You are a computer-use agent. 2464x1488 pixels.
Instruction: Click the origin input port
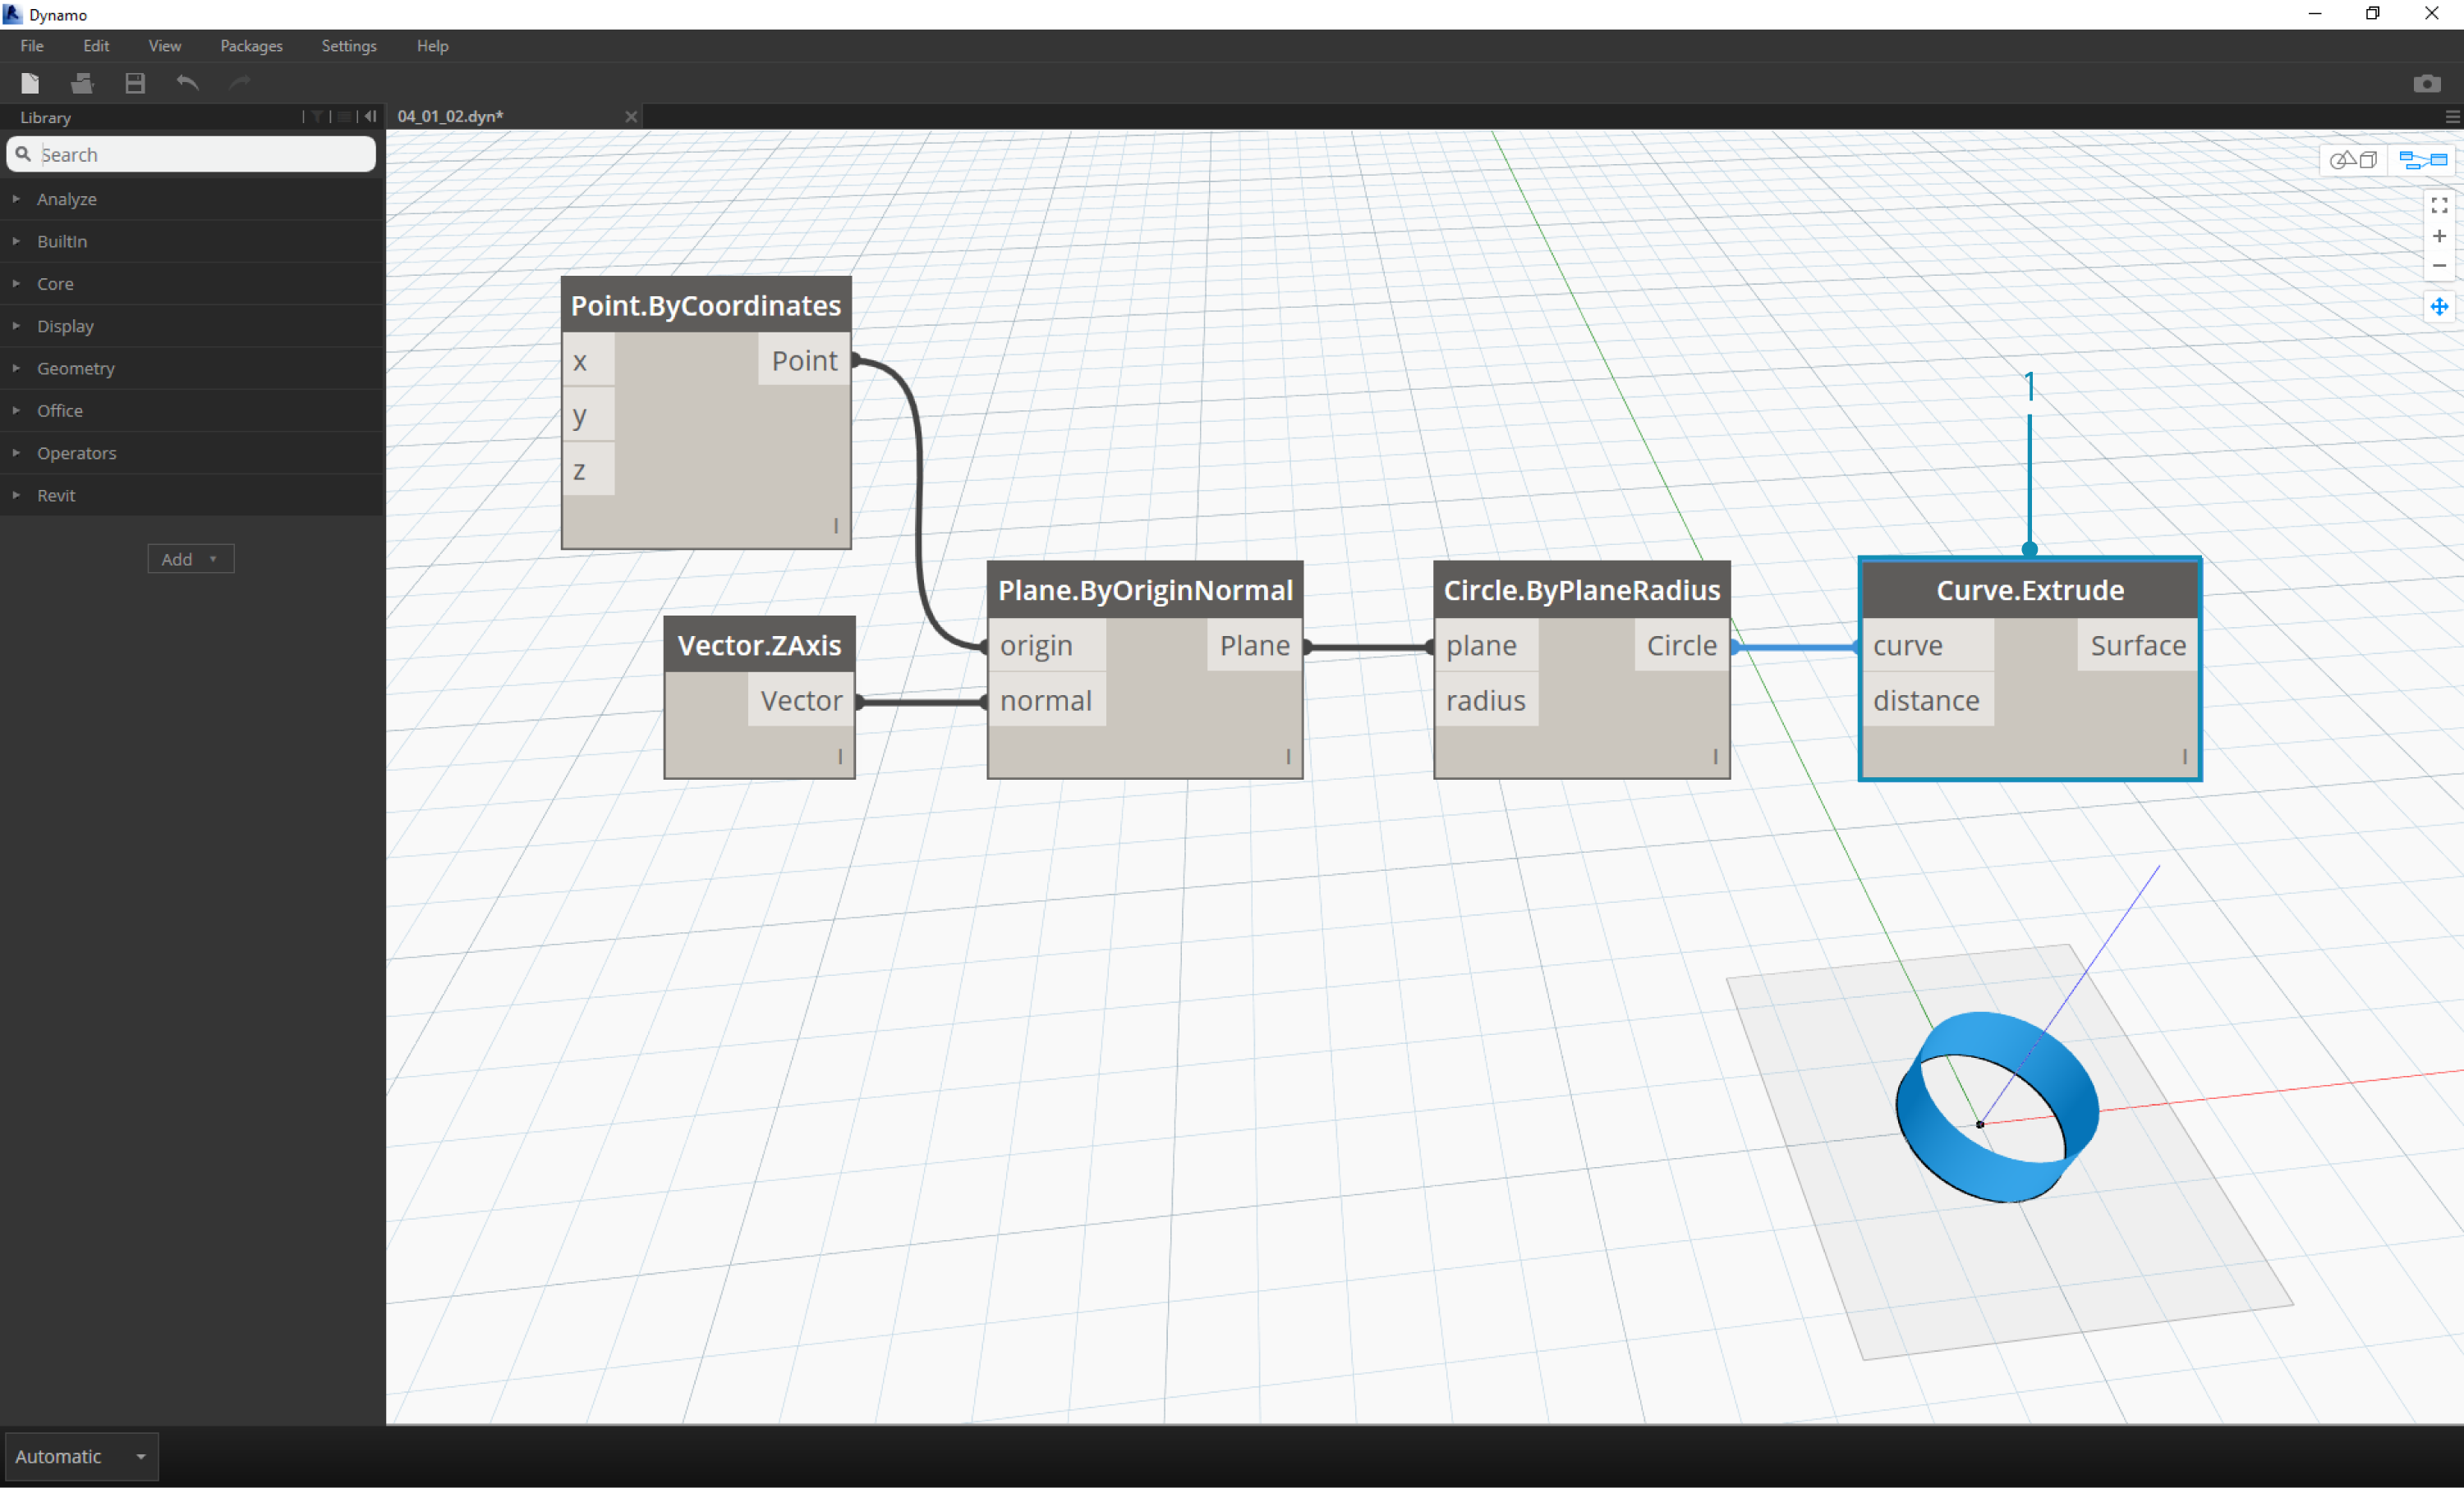pos(1047,646)
